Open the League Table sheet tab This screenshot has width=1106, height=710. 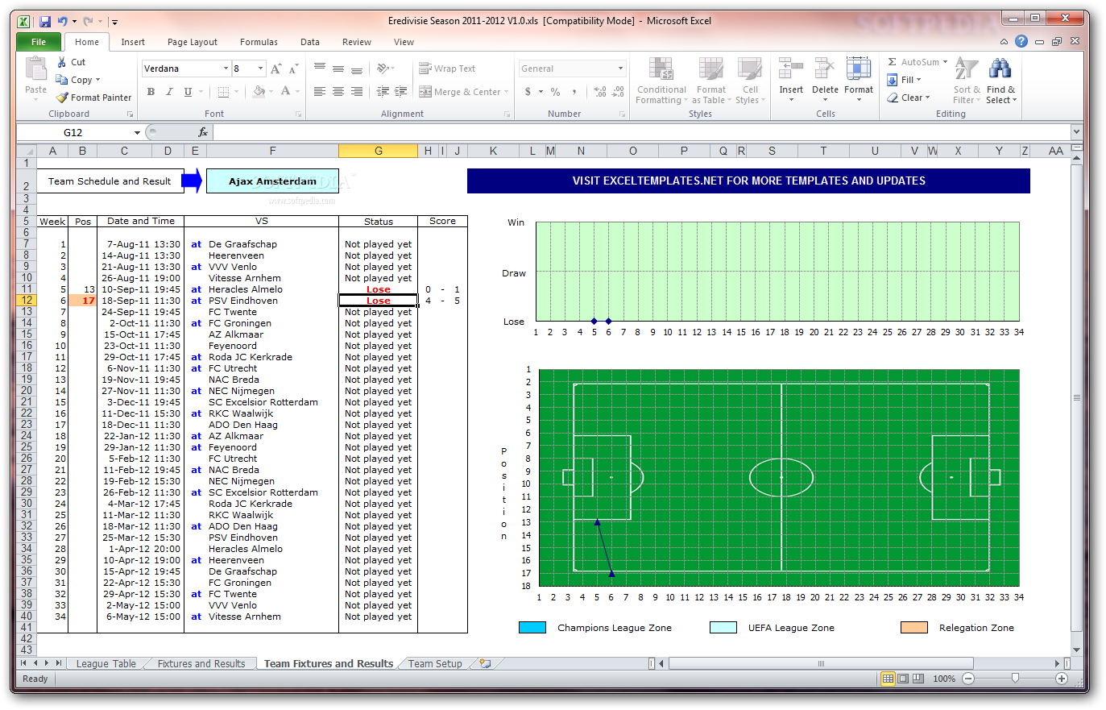106,664
